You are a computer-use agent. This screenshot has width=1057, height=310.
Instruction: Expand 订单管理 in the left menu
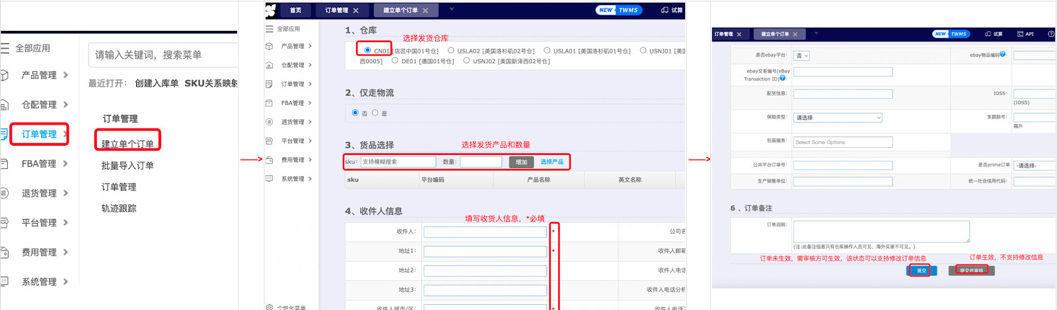click(39, 134)
